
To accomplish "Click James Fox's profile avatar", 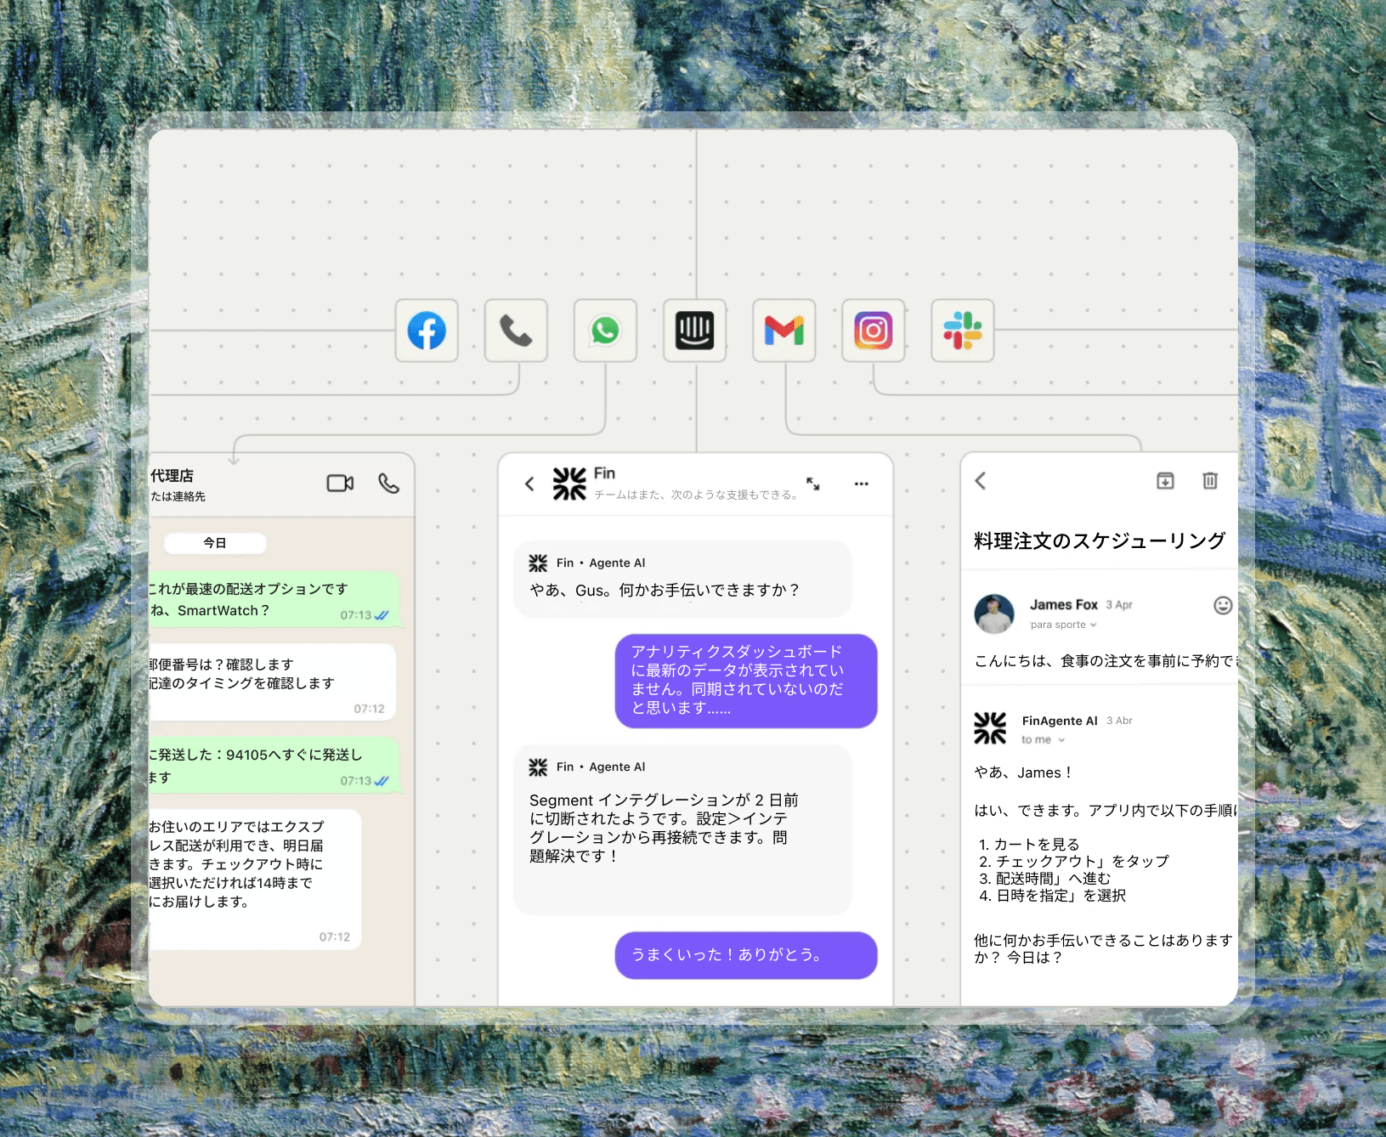I will coord(993,614).
